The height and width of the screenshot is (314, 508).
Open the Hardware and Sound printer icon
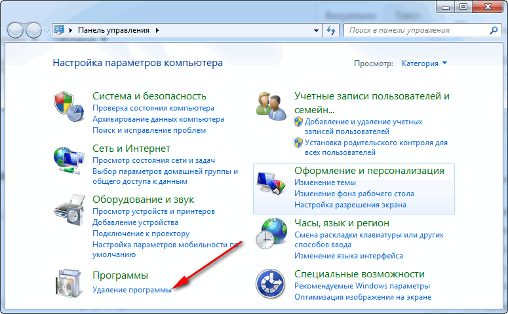point(69,210)
